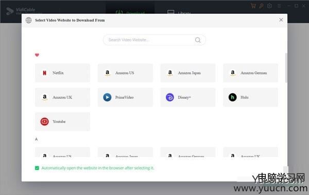
Task: Select the Disney+ label text
Action: [184, 98]
